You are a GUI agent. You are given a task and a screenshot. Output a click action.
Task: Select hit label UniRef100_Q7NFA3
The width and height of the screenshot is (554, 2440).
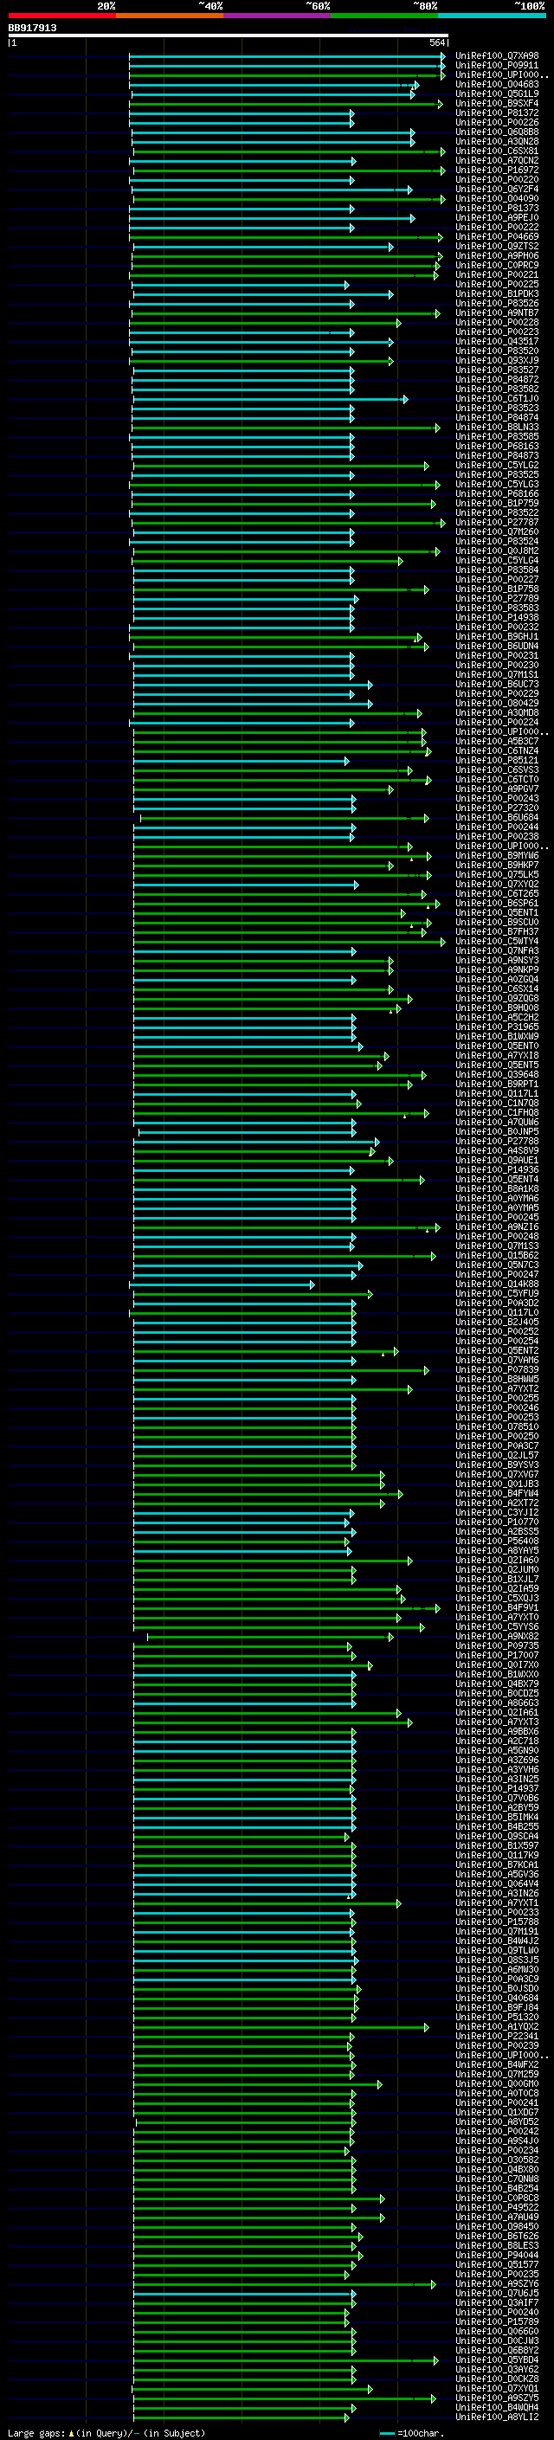[497, 951]
